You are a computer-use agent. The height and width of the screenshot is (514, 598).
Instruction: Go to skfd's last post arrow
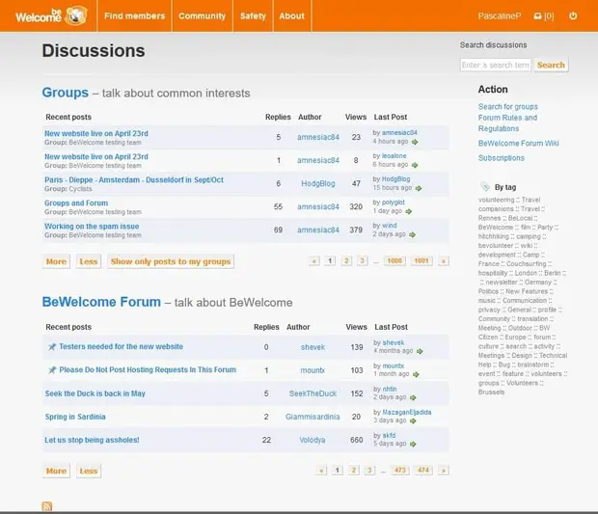coord(413,444)
